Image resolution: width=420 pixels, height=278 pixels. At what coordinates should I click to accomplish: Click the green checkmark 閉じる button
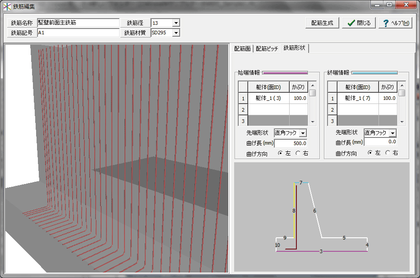click(359, 23)
